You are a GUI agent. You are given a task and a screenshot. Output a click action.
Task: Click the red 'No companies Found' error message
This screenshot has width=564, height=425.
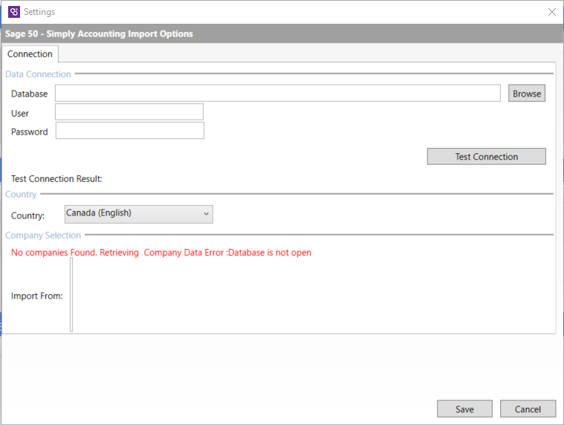point(161,253)
